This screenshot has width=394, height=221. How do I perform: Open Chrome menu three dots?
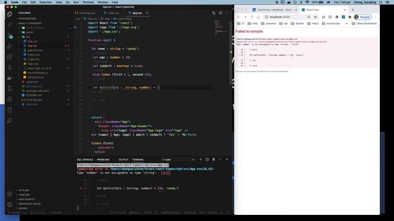376,17
